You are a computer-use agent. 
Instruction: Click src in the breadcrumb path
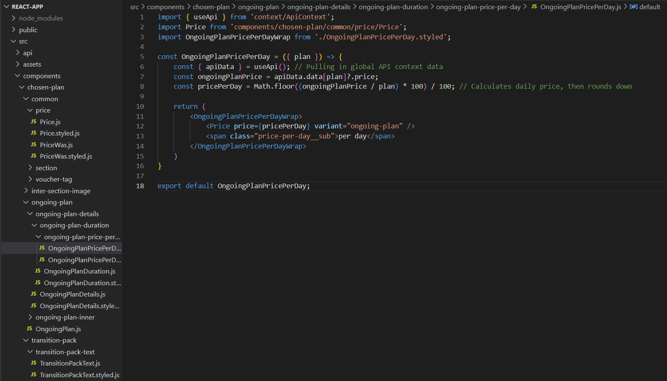135,7
